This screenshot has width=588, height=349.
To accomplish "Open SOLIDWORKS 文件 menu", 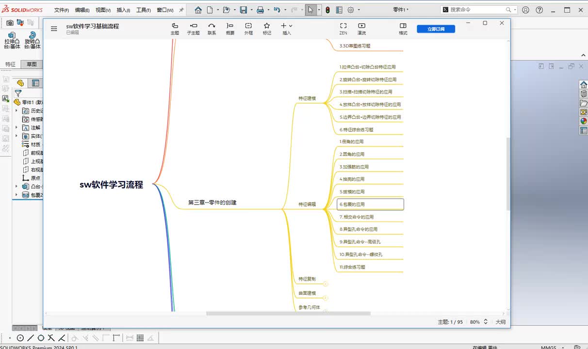I will 61,10.
